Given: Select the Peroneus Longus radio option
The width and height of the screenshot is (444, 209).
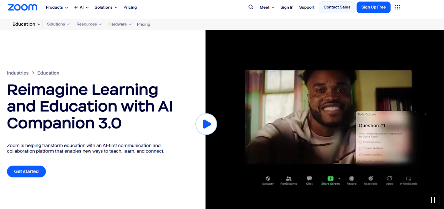Looking at the screenshot, I should point(360,142).
